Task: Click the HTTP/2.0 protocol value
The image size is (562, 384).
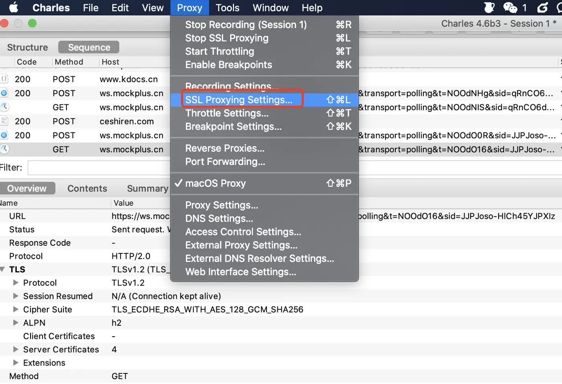Action: [131, 256]
